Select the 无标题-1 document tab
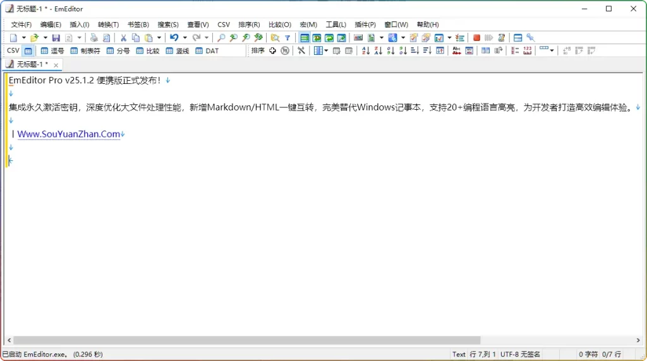Image resolution: width=647 pixels, height=361 pixels. tap(32, 64)
